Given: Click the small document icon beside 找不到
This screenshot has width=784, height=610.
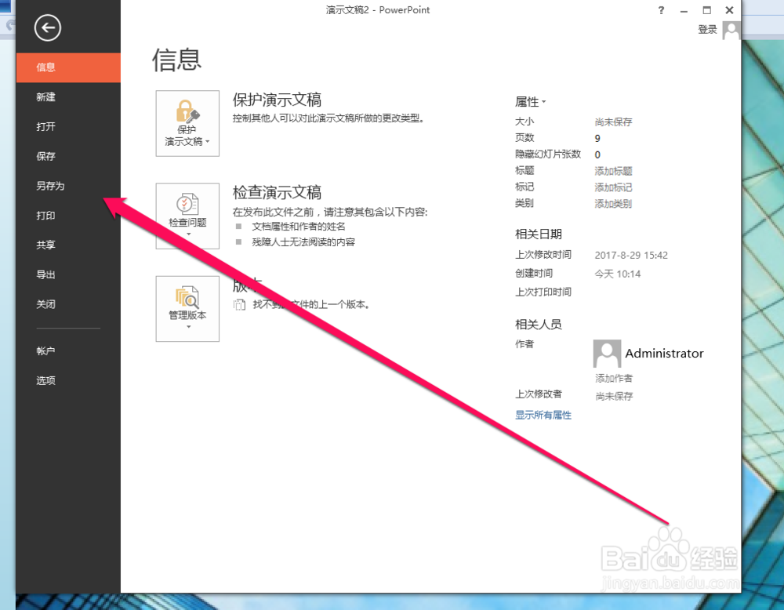Looking at the screenshot, I should [x=239, y=304].
